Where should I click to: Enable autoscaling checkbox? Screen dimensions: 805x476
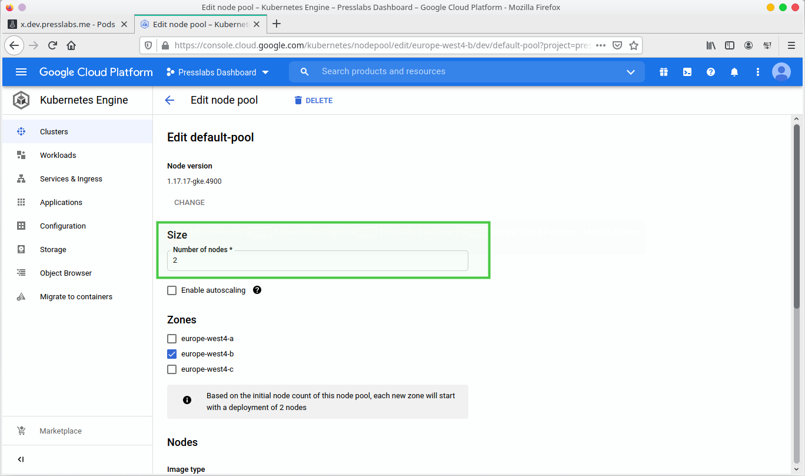[x=172, y=290]
